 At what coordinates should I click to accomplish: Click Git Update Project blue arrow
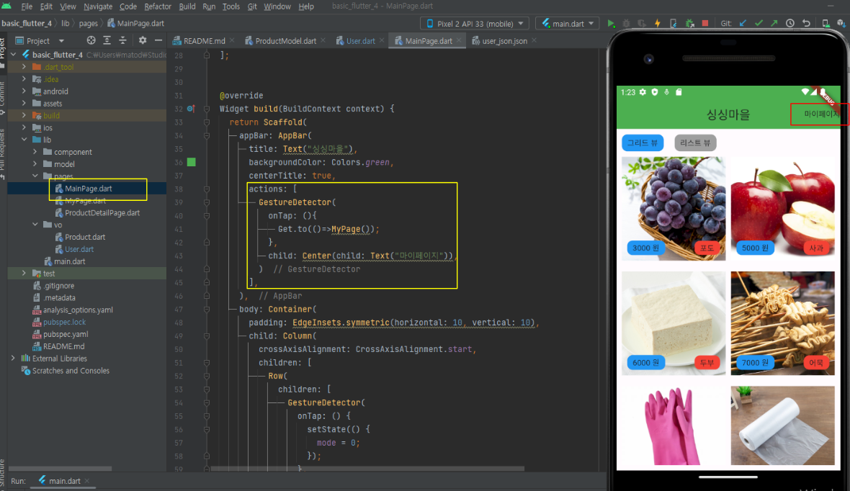[743, 23]
